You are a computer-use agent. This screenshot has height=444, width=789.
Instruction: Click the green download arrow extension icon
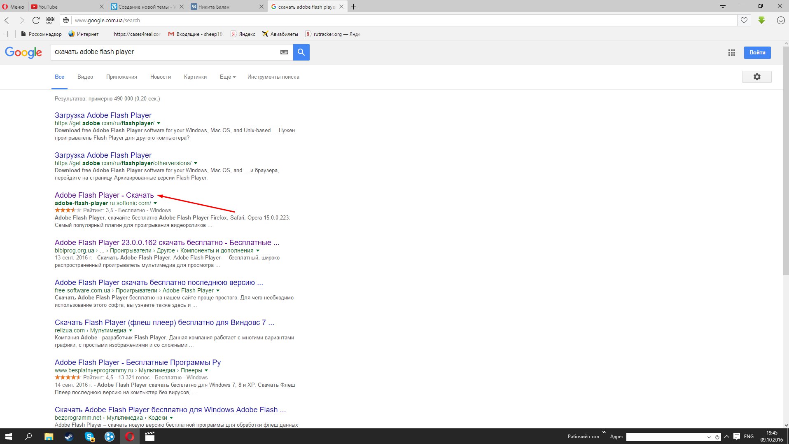761,20
